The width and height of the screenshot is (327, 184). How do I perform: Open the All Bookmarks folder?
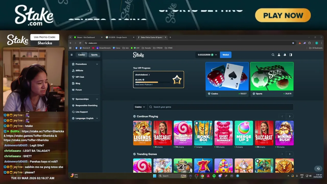(316, 48)
